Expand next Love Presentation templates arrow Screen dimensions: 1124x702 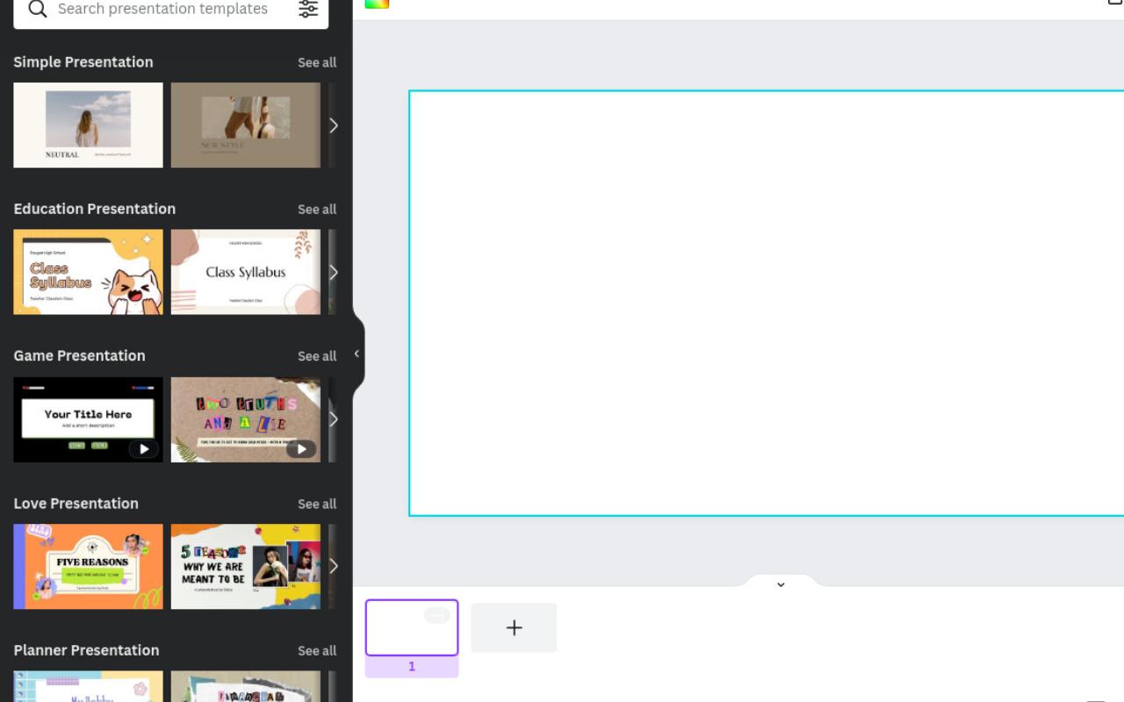coord(334,567)
